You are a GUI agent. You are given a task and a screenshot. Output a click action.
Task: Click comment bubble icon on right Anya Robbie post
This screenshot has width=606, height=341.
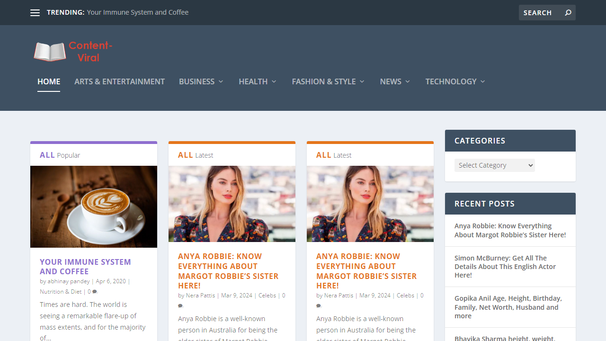[319, 305]
